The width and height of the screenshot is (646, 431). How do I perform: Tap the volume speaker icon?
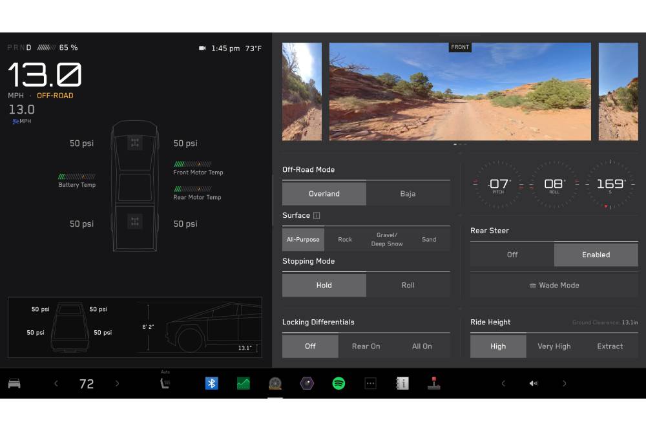534,383
